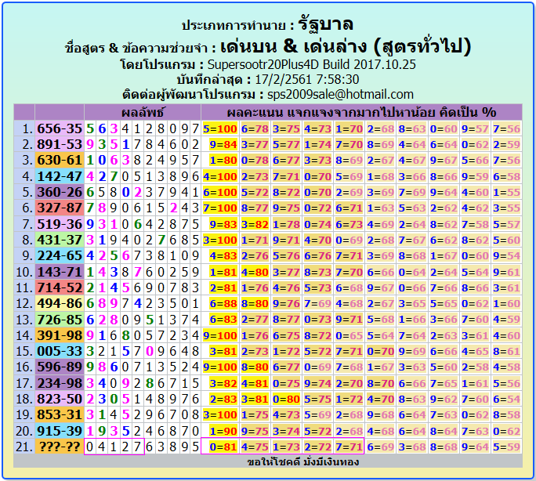Select the red result cell 327-87
This screenshot has width=536, height=481.
tap(60, 208)
